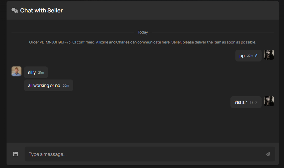Screen dimensions: 284x168
Task: Click the image attachment icon
Action: tap(16, 154)
